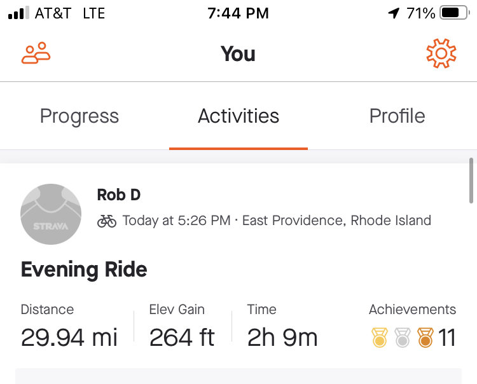This screenshot has height=384, width=477.
Task: Select the Activities tab
Action: [238, 116]
